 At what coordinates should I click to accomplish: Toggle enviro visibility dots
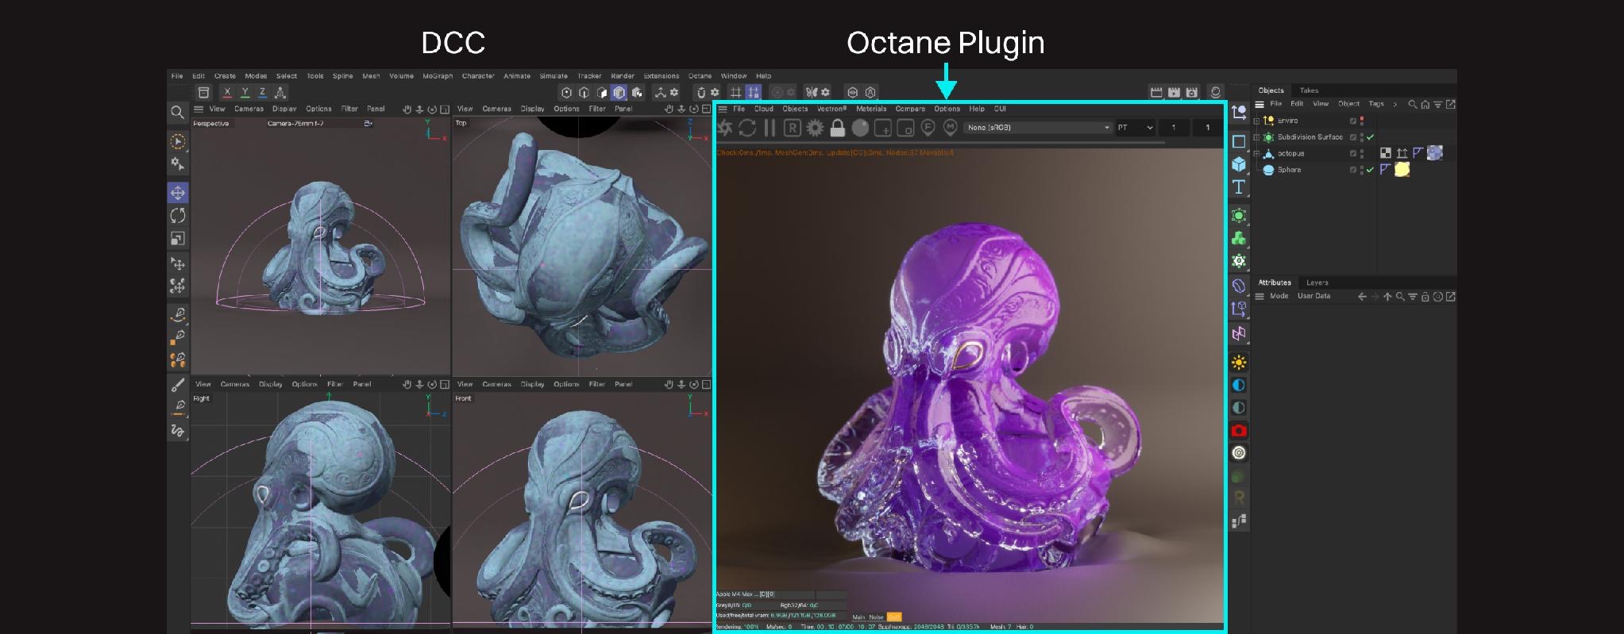[x=1362, y=121]
